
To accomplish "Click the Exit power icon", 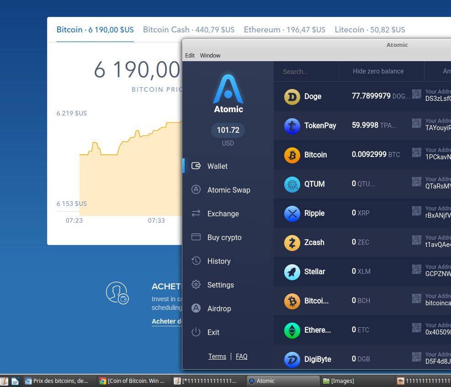I will coord(196,332).
